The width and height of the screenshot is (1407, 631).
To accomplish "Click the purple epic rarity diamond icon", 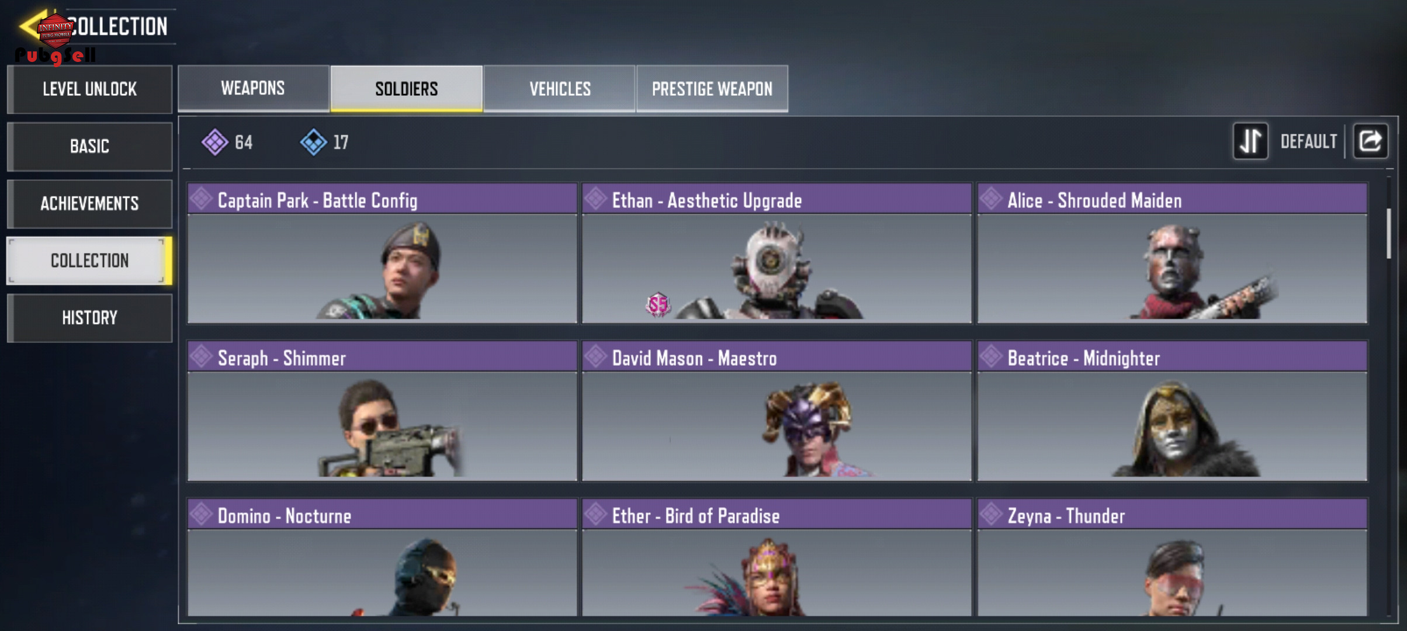I will point(214,142).
